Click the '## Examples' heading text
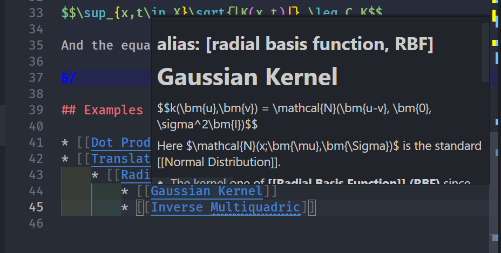This screenshot has width=501, height=253. (102, 110)
